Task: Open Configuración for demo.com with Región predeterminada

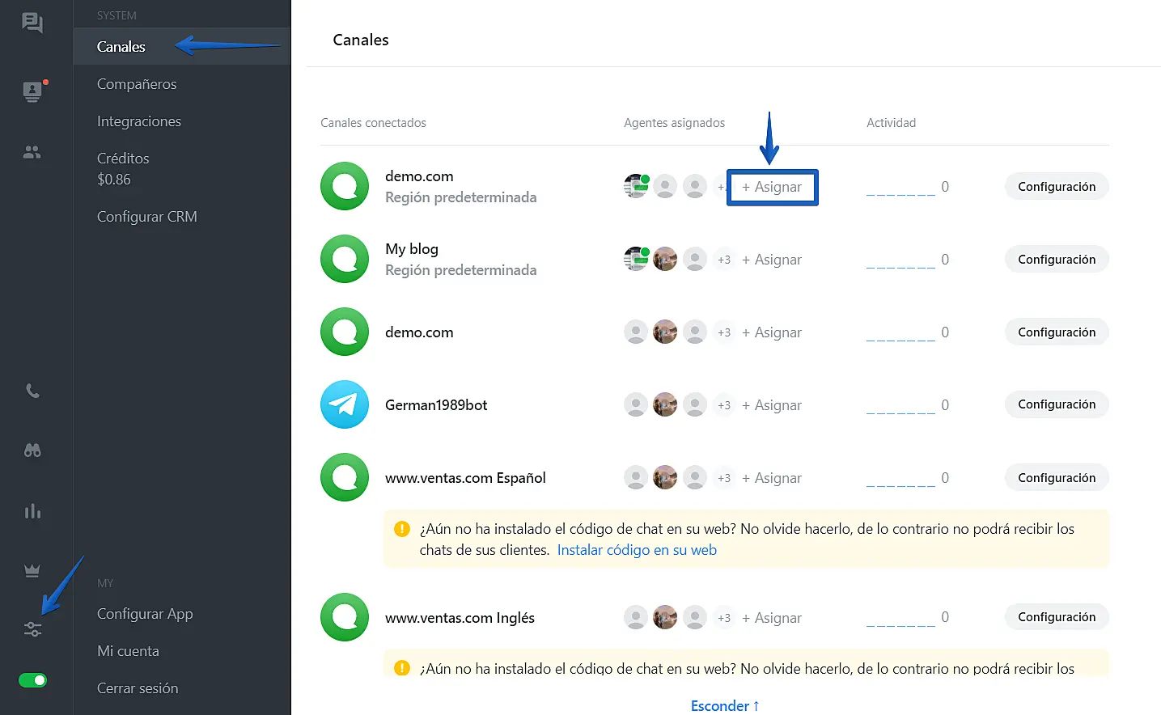Action: point(1057,186)
